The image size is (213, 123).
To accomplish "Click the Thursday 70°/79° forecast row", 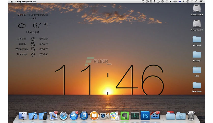I will pyautogui.click(x=32, y=54).
